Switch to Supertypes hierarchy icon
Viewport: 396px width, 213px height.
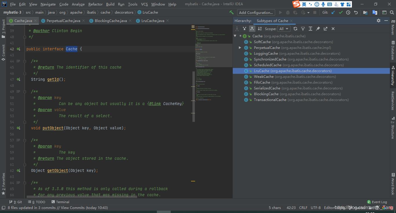pos(245,29)
